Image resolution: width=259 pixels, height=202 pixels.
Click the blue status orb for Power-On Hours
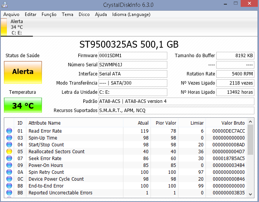(9, 165)
